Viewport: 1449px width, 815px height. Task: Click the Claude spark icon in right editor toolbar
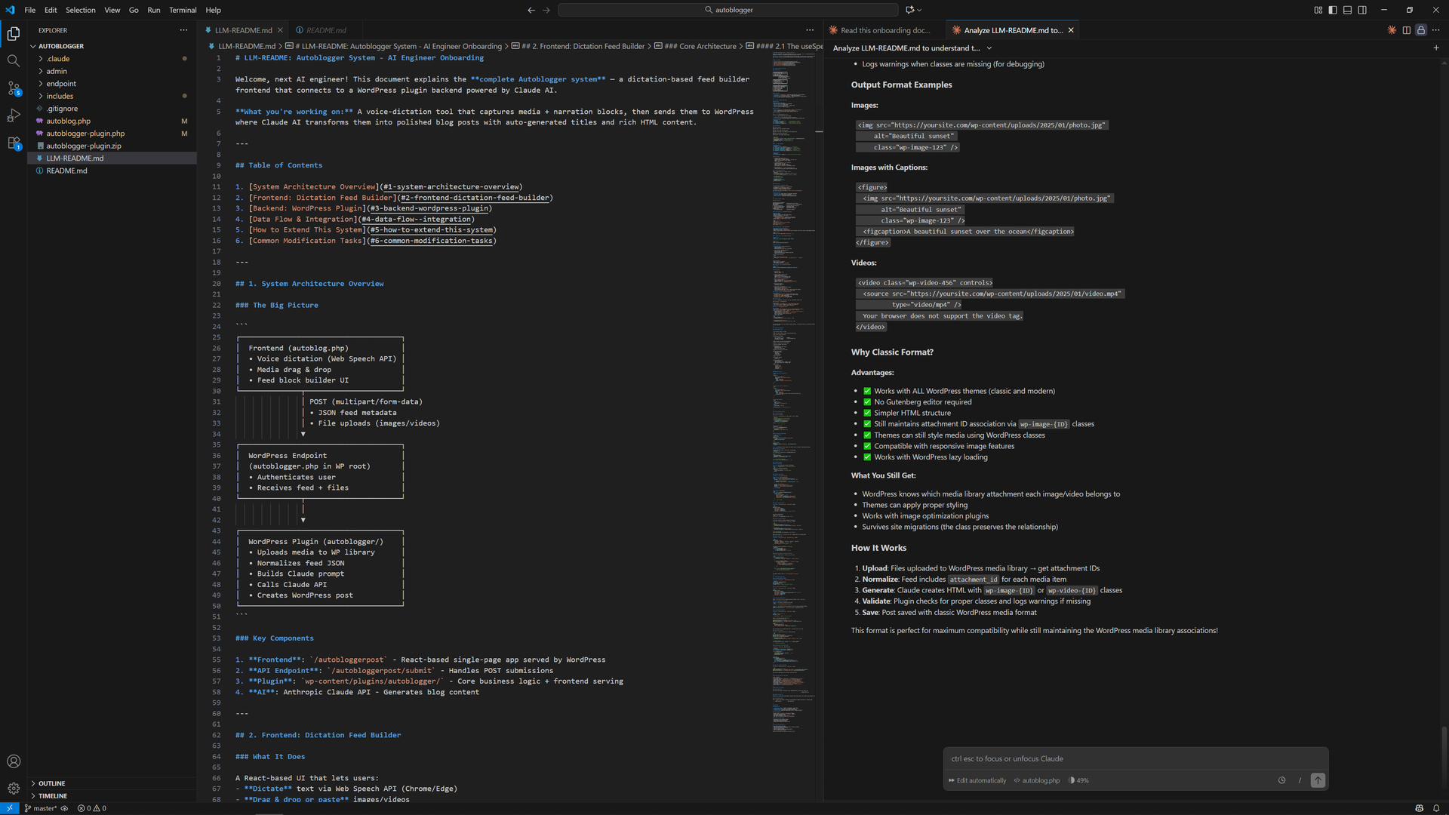[1392, 30]
